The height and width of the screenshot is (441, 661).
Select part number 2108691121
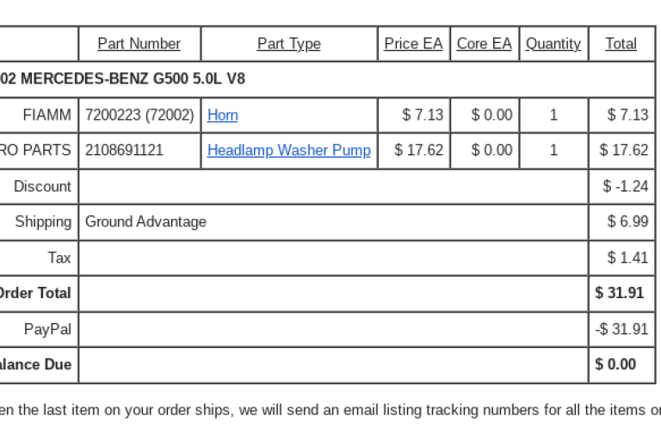pos(124,151)
